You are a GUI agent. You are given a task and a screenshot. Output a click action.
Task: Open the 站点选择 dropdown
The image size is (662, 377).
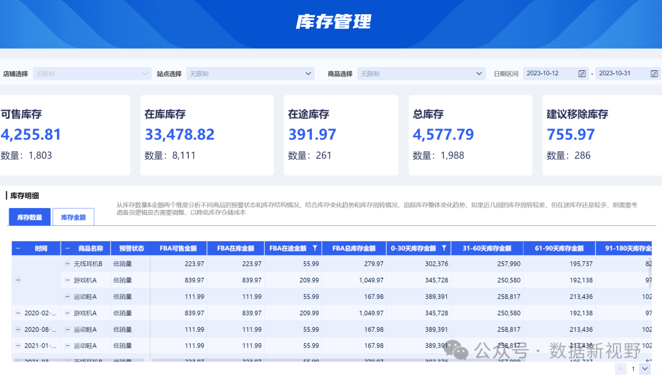coord(250,73)
